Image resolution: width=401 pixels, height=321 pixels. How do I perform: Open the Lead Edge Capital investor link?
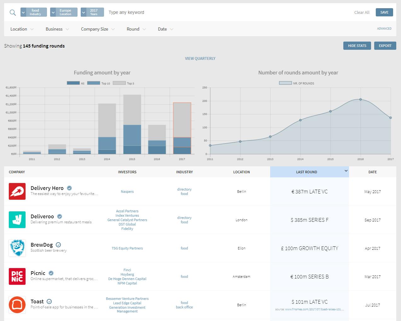[127, 303]
